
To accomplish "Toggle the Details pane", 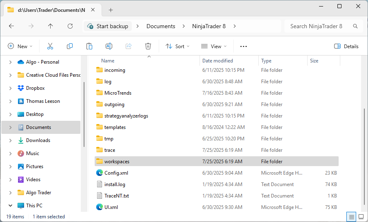I will [346, 46].
